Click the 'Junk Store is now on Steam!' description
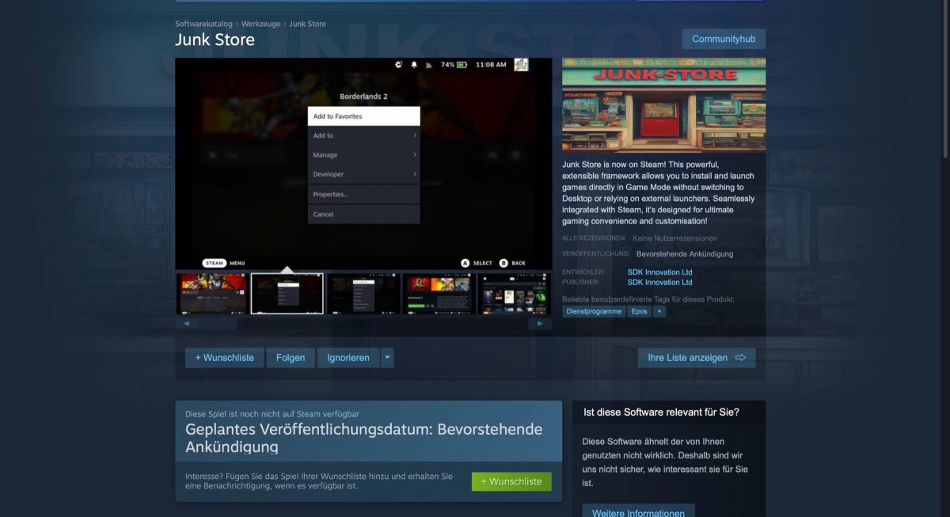 pos(659,192)
